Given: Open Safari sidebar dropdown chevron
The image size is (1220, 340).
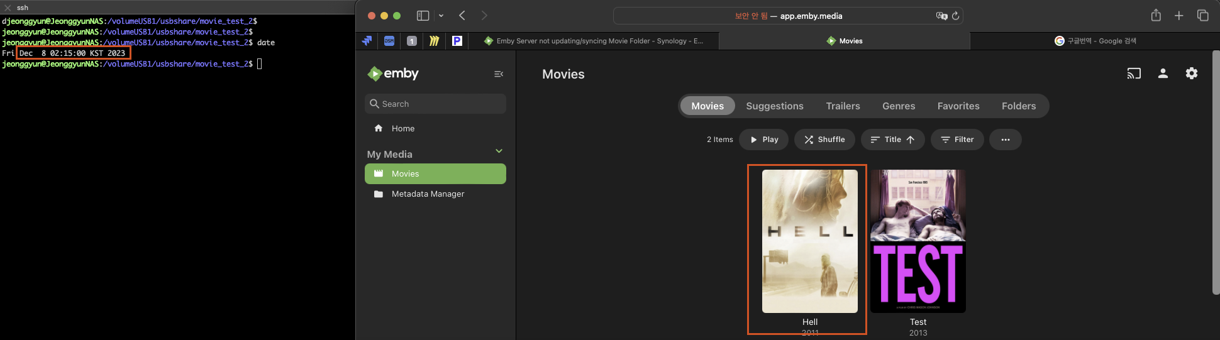Looking at the screenshot, I should [x=441, y=16].
